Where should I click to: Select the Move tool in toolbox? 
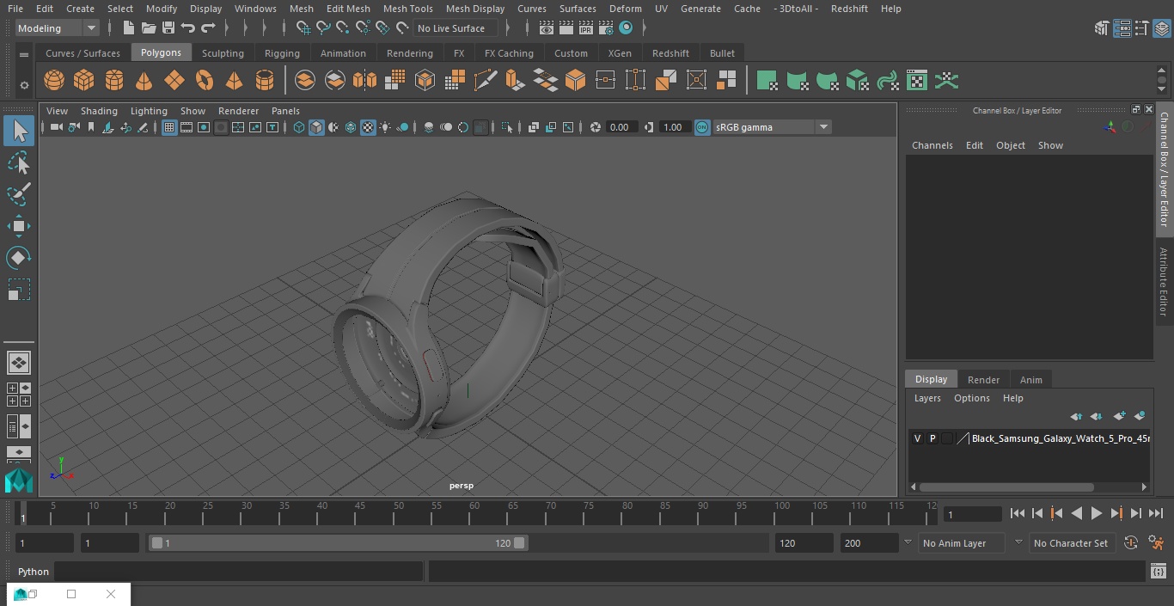pos(19,227)
